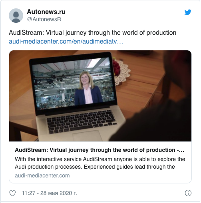Viewport: 201px width, 203px height.
Task: Open the Autonews.ru display name
Action: 46,12
